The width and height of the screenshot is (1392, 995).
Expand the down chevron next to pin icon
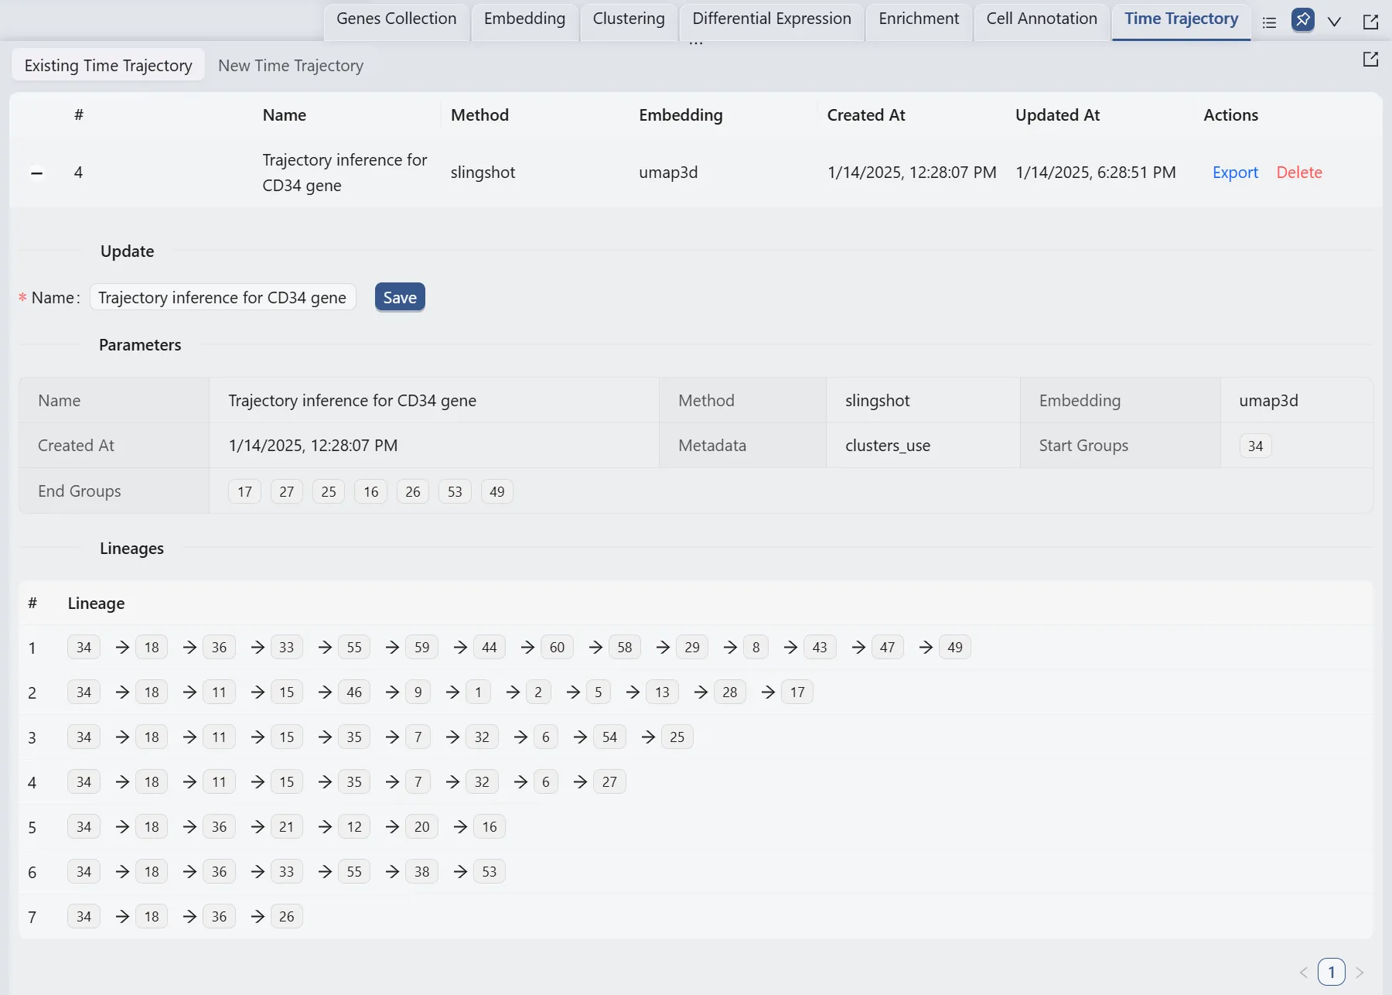tap(1334, 22)
